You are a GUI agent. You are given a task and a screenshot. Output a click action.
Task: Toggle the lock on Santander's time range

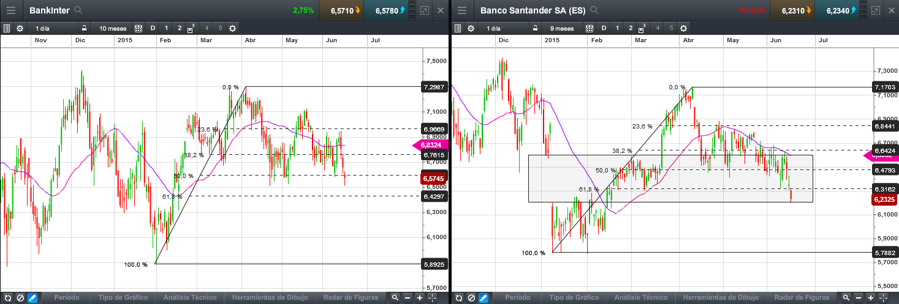[x=535, y=28]
